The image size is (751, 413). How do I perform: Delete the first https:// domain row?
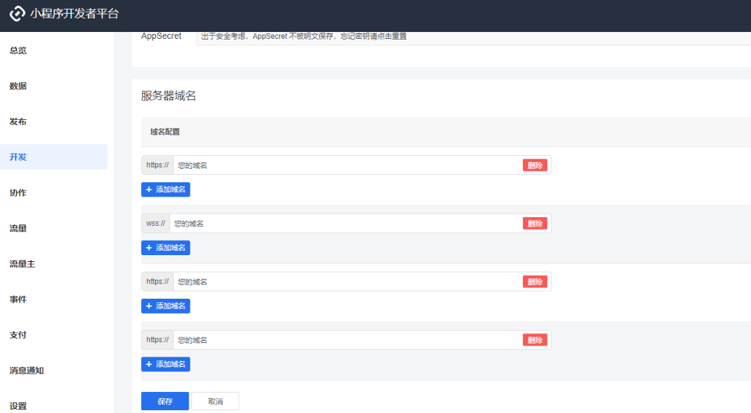[535, 165]
